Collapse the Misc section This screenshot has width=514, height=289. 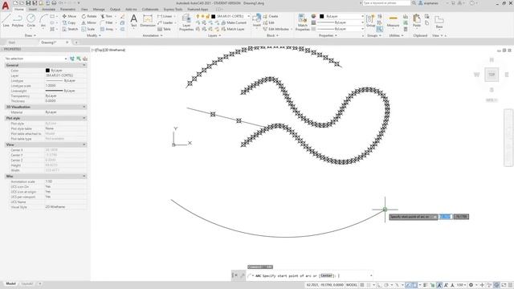84,177
